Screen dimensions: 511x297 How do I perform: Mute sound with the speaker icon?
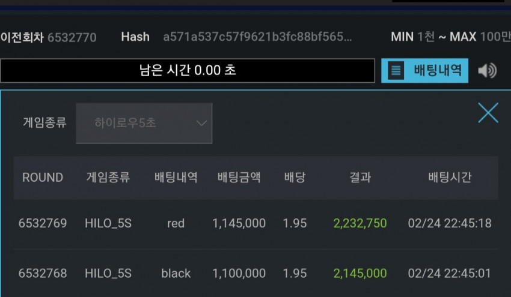point(487,71)
